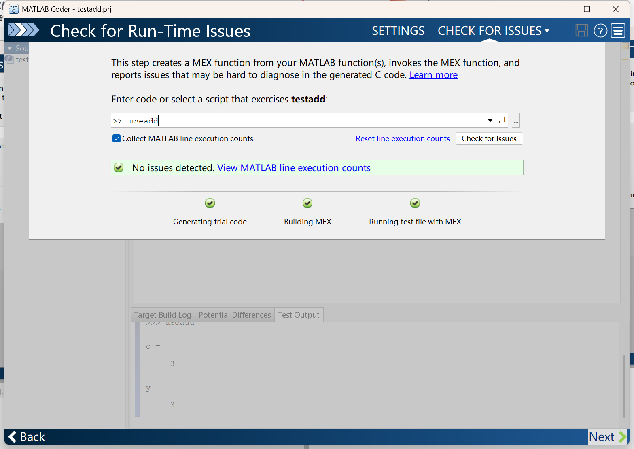Collapse the Source tree expander triangle

pos(10,49)
